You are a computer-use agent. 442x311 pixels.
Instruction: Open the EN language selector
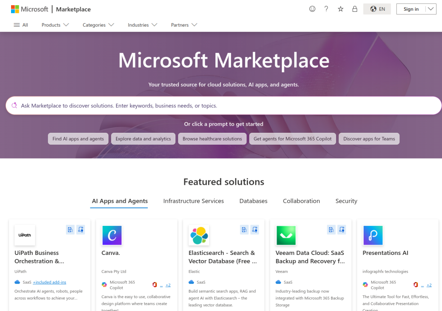(x=377, y=9)
